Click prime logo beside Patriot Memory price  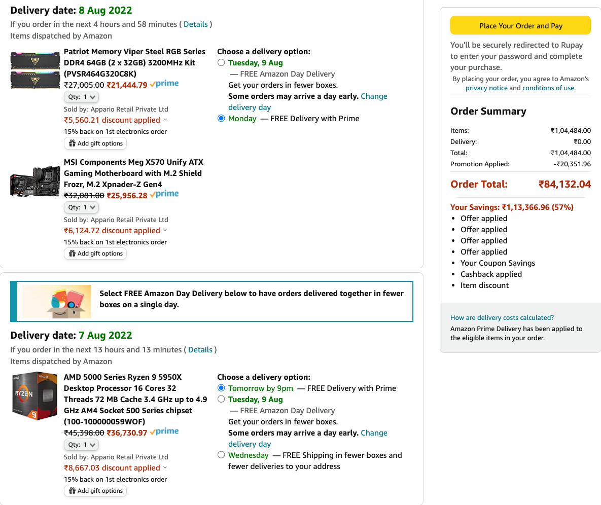tap(164, 84)
